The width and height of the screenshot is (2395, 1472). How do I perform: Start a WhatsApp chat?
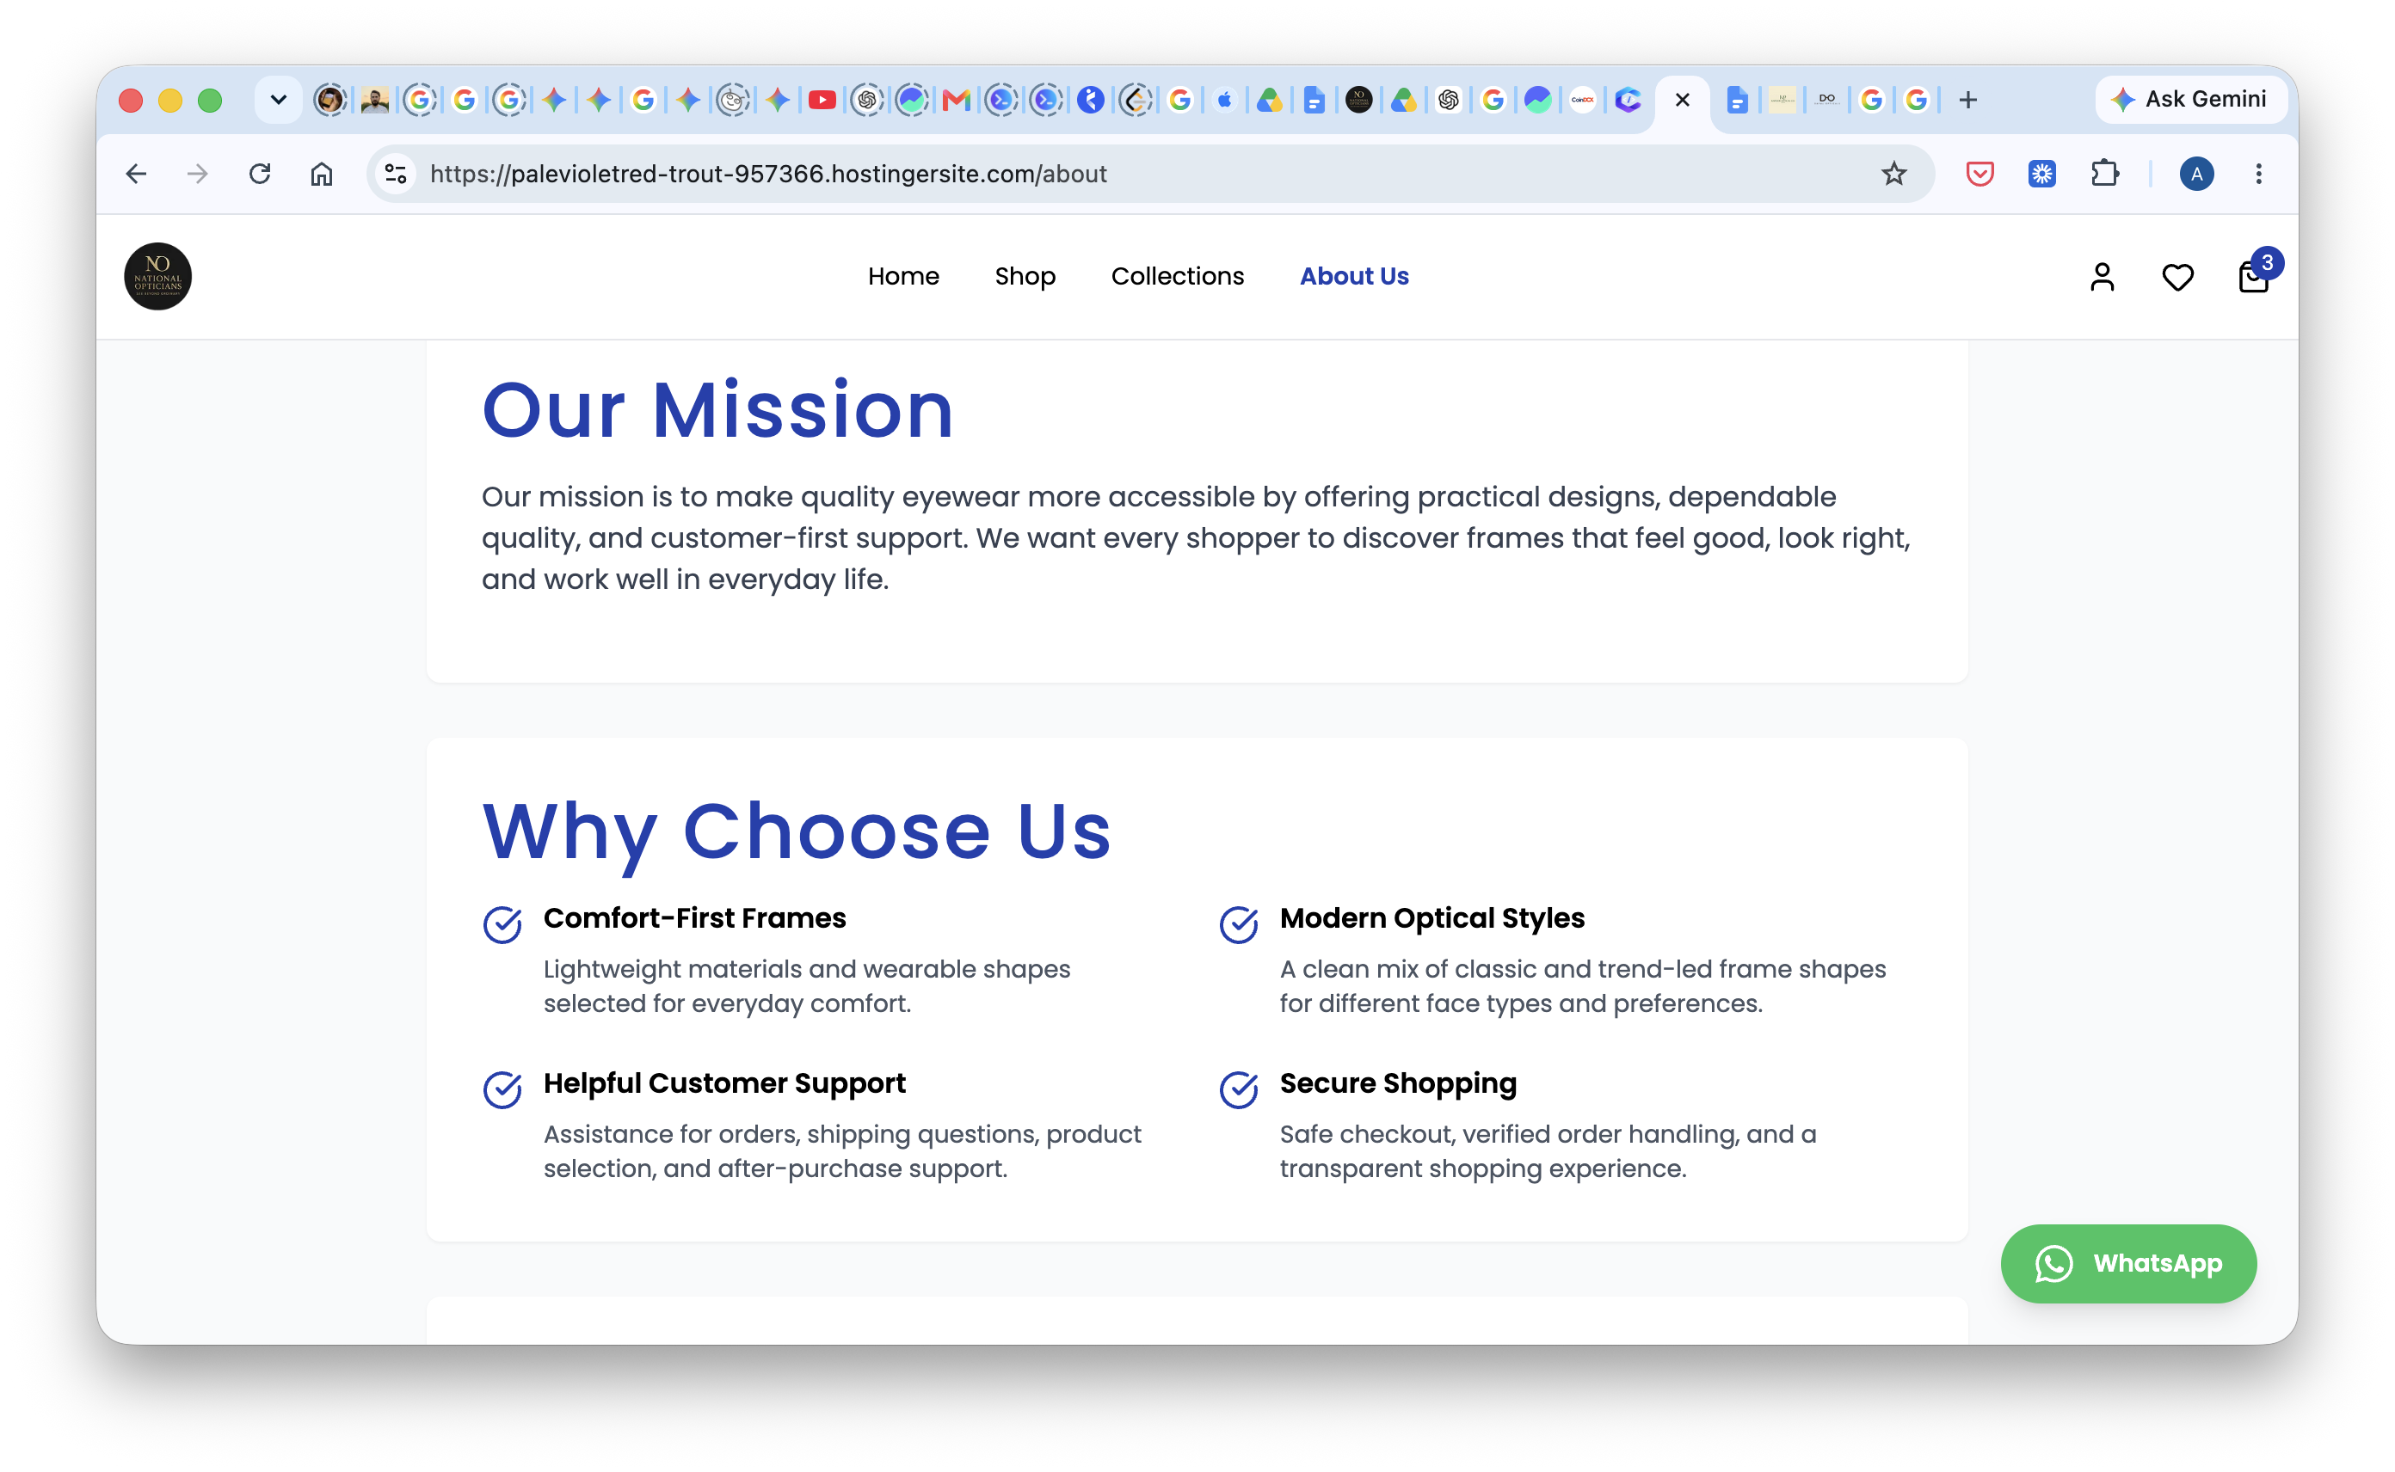[x=2128, y=1264]
